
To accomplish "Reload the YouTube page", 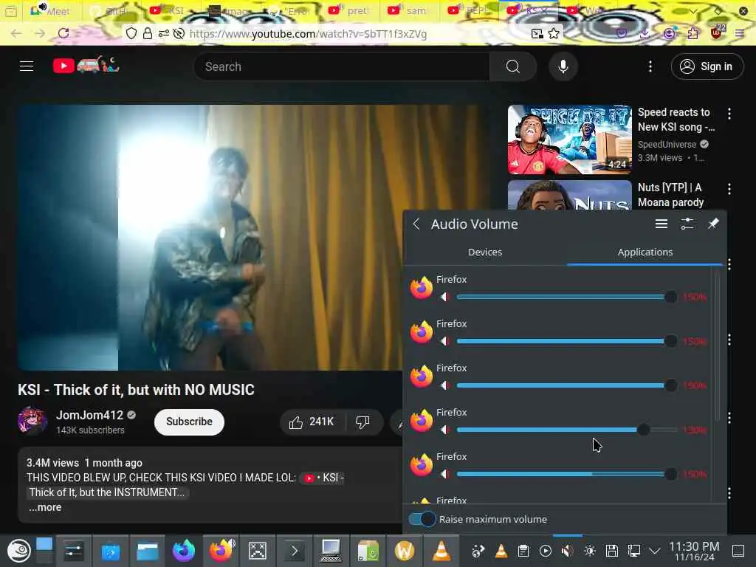I will pos(63,33).
